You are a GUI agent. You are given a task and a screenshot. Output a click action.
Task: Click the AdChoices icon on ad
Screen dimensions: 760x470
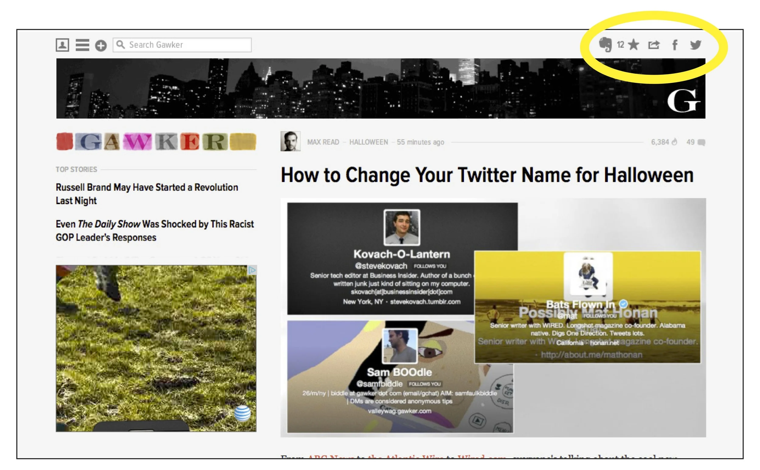click(252, 270)
